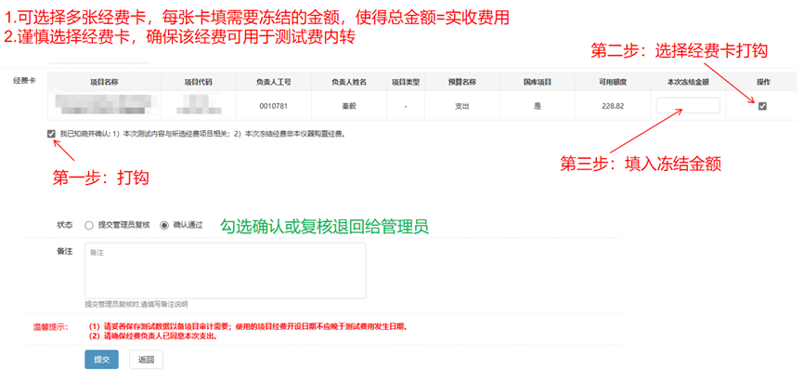803x382 pixels.
Task: Click the 支出 budget name cell
Action: [x=462, y=106]
